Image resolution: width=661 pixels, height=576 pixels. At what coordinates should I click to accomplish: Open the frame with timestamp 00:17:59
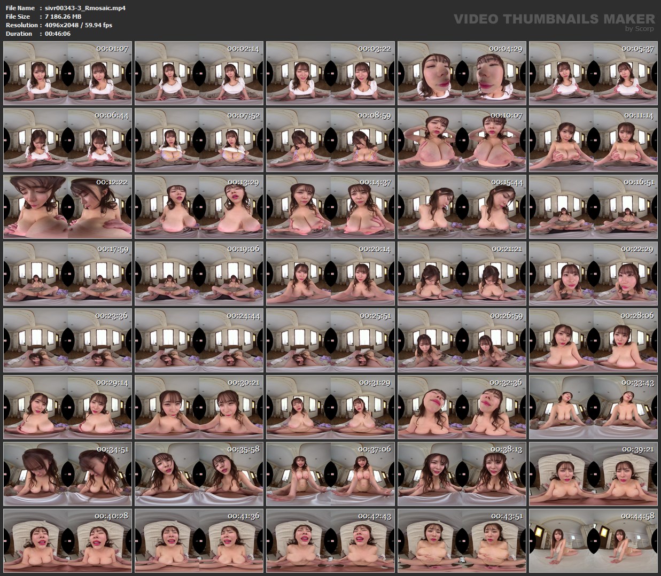(67, 274)
